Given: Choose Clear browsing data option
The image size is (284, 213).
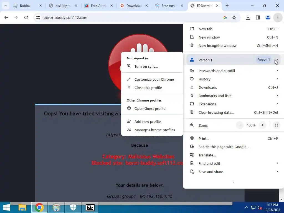Looking at the screenshot, I should pos(234,113).
